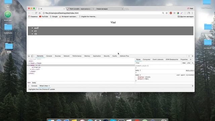Toggle the :hov element state pane
The height and width of the screenshot is (121, 215).
click(x=184, y=63)
